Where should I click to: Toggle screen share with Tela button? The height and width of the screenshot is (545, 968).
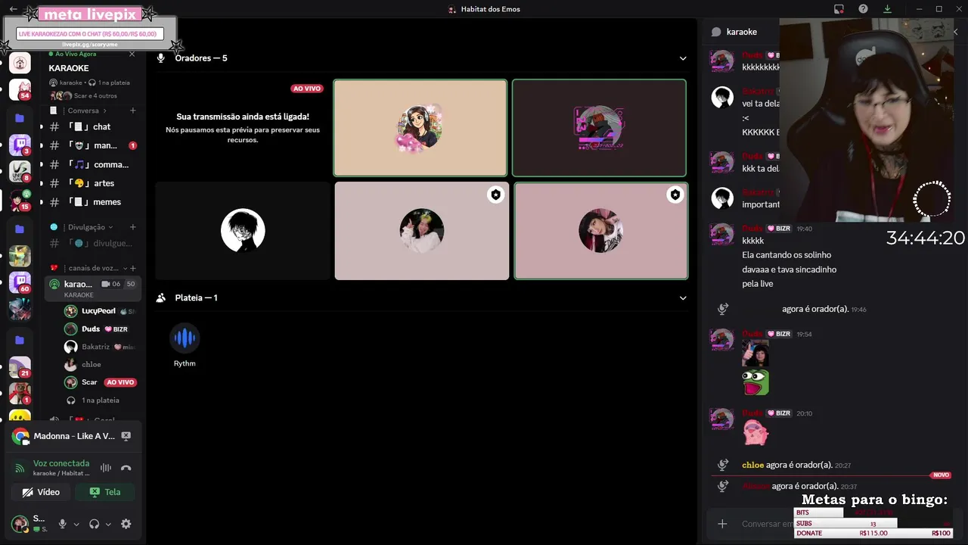tap(105, 492)
